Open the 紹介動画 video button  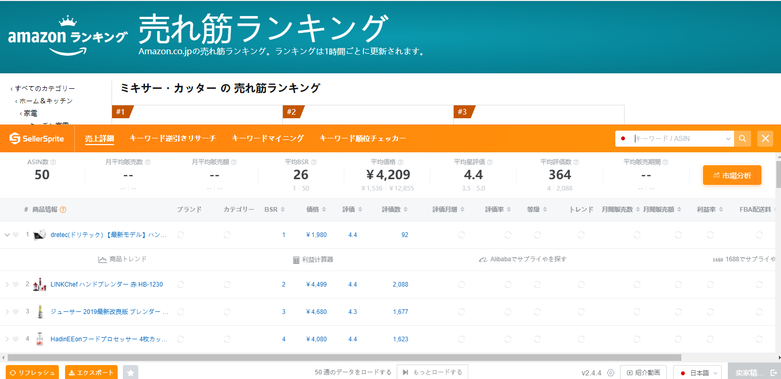click(643, 373)
